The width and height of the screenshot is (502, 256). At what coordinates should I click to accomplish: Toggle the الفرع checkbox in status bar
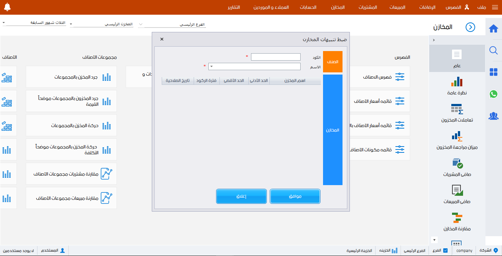445,250
